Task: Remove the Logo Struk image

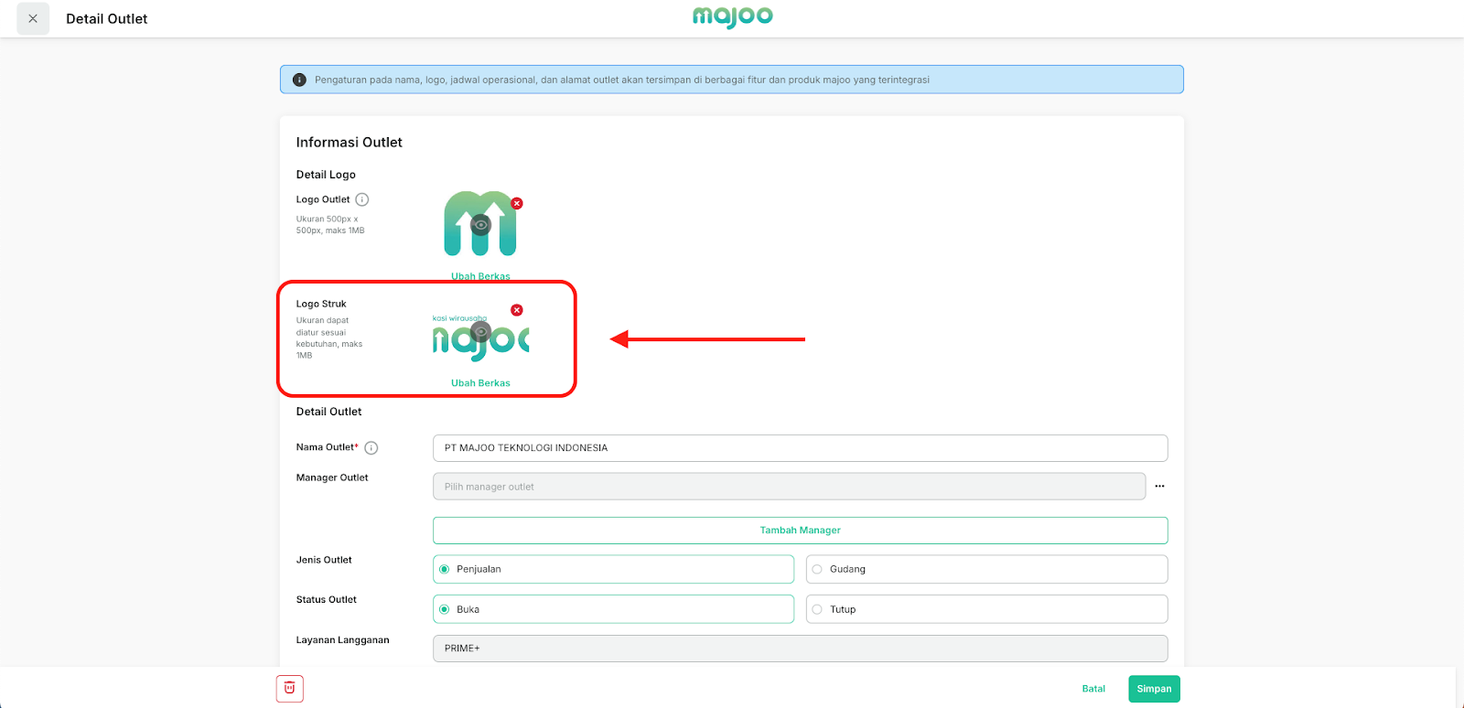Action: click(517, 310)
